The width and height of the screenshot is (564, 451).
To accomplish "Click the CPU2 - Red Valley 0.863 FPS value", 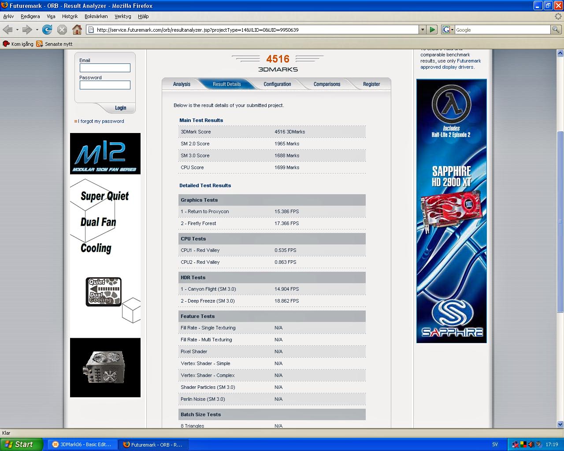I will (285, 262).
